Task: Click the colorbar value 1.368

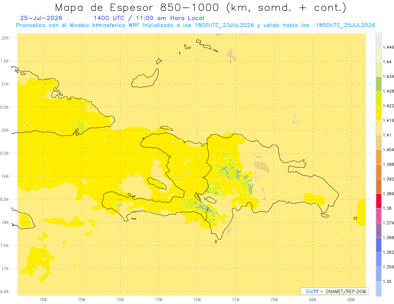Action: 389,238
